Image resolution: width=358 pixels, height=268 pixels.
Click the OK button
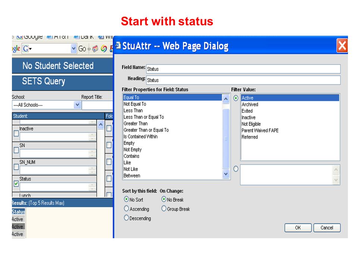298,228
